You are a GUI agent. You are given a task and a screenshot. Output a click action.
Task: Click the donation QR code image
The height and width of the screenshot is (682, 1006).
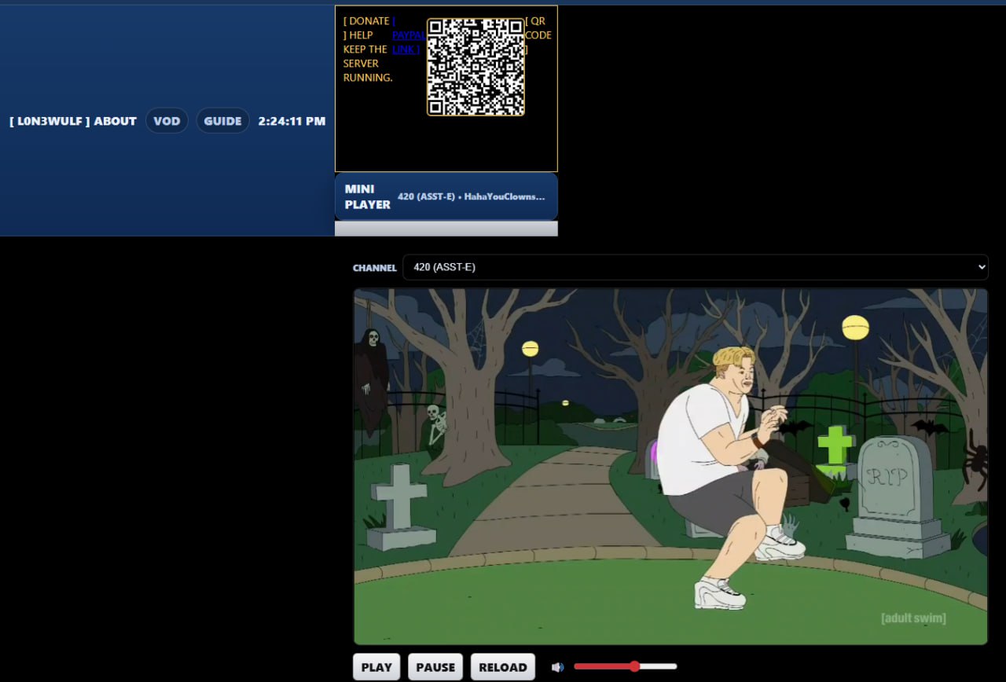coord(475,68)
